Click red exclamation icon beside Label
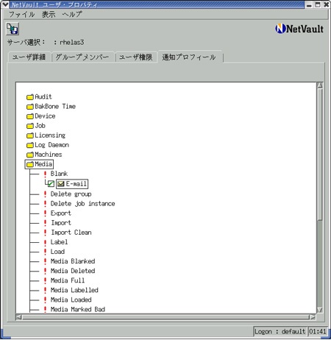 click(45, 242)
